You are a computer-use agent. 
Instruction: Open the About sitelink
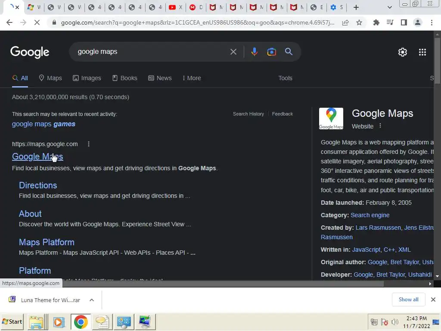[30, 214]
